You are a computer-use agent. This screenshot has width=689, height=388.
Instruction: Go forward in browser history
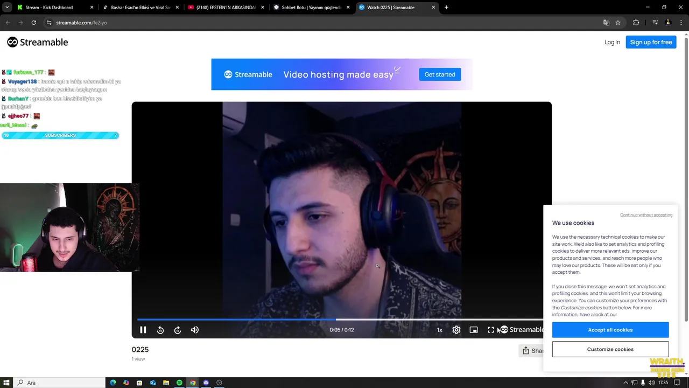pyautogui.click(x=20, y=23)
